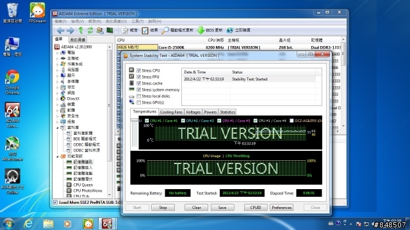Click the green monitor icon in AIDA64 toolbar
Screen dimensions: 410x230
(x=110, y=31)
